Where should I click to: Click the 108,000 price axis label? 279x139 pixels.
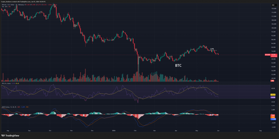[274, 20]
